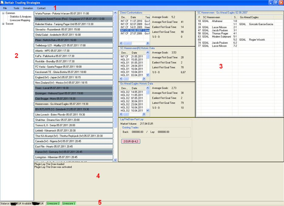Select East Fife - Hearts match
The width and height of the screenshot is (284, 206).
point(73,147)
